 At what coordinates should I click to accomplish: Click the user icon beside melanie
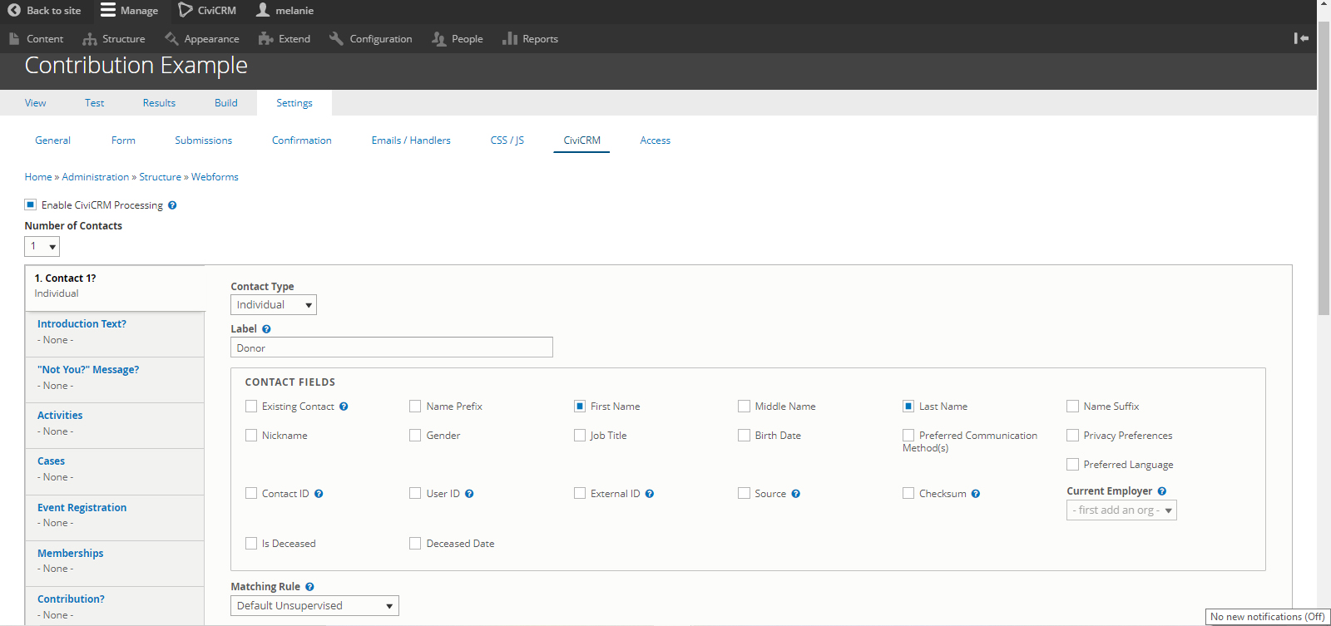coord(263,10)
